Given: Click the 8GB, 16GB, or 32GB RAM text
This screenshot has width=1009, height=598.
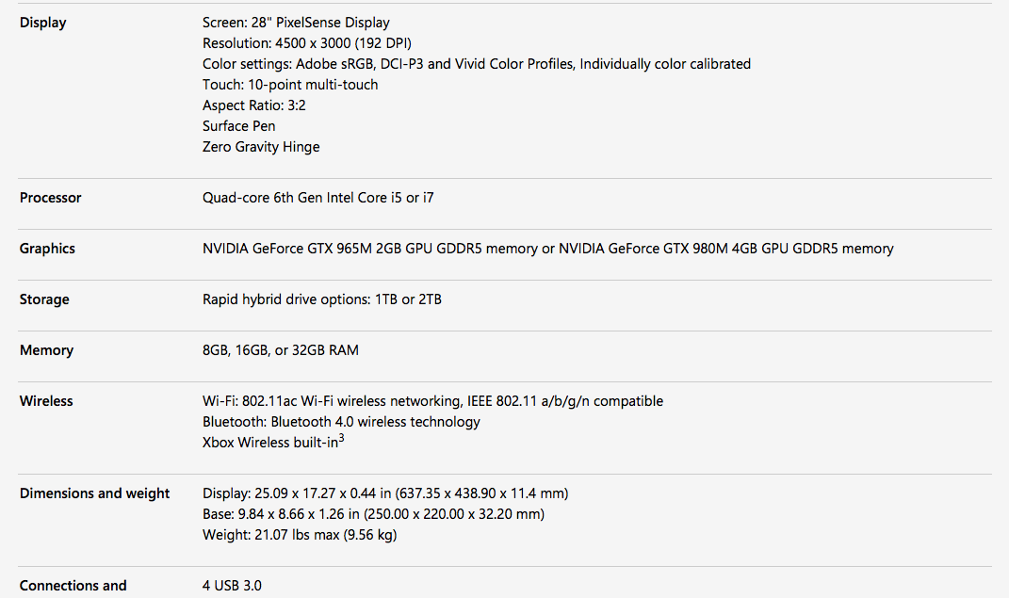Looking at the screenshot, I should (x=281, y=350).
